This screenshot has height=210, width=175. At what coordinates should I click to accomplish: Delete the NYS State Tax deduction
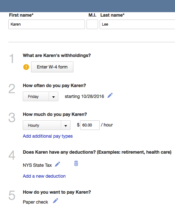[76, 163]
